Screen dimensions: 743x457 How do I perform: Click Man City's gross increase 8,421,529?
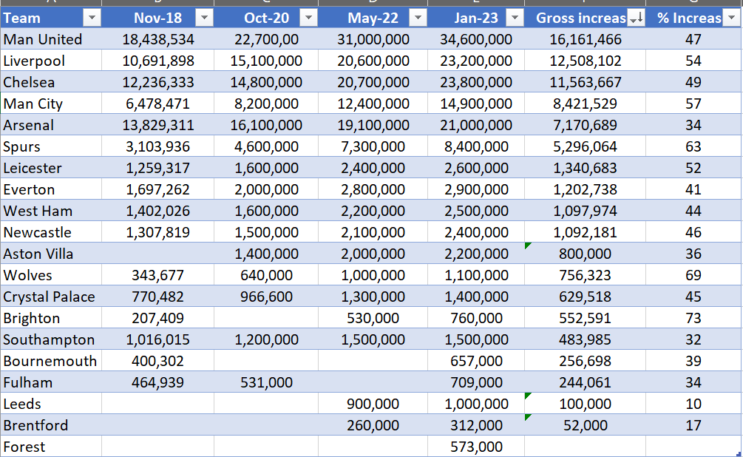click(586, 104)
